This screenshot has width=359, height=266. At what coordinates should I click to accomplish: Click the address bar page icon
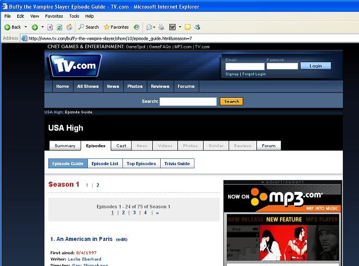click(x=24, y=38)
